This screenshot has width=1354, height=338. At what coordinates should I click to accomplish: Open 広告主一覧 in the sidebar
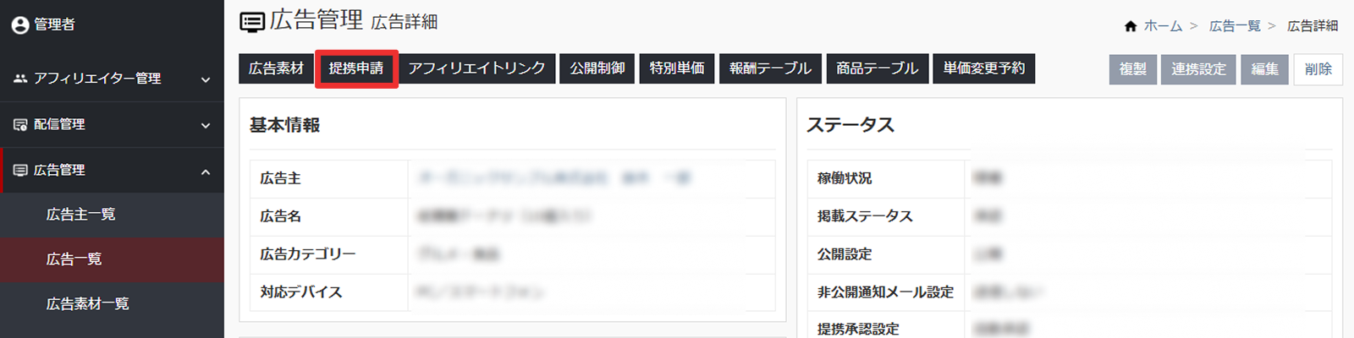point(112,215)
